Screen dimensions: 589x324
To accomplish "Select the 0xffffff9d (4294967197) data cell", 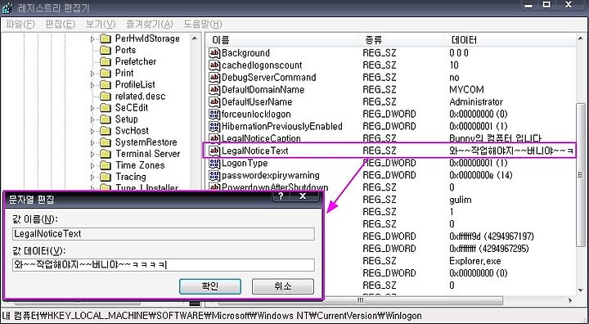I will [492, 236].
